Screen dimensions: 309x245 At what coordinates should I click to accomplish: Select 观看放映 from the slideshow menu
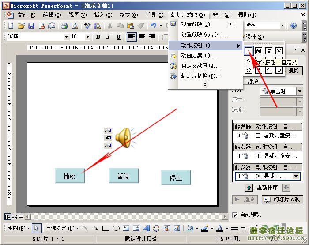(x=205, y=24)
